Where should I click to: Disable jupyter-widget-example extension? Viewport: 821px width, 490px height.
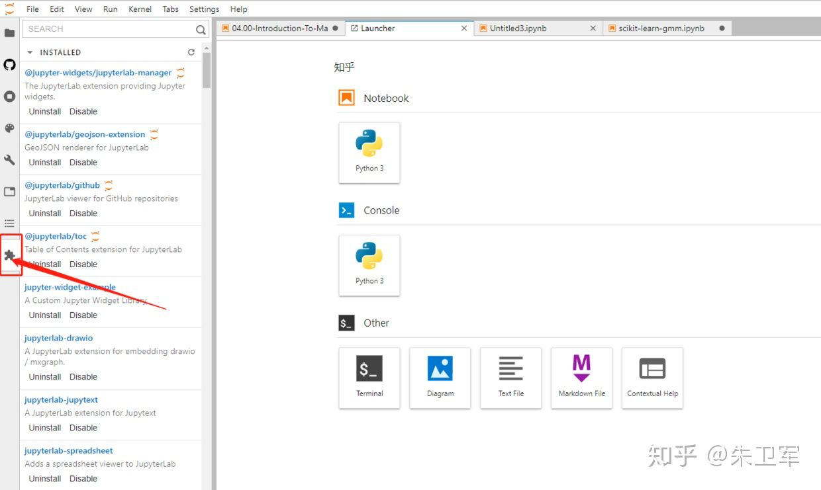pos(83,315)
